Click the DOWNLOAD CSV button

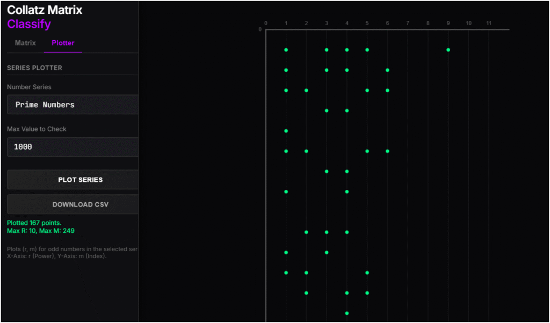[x=73, y=204]
